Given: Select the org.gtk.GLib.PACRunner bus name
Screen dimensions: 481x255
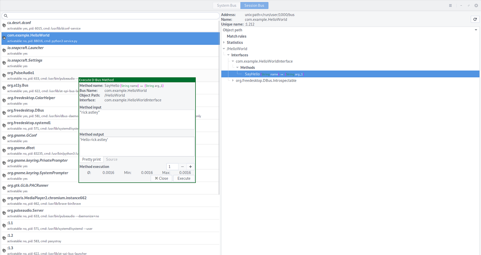Looking at the screenshot, I should [x=110, y=188].
